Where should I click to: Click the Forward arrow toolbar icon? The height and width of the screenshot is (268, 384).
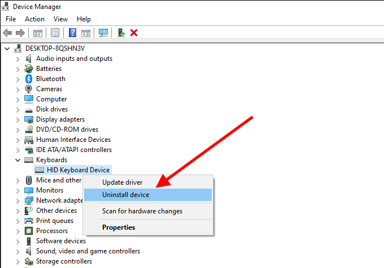tap(20, 33)
